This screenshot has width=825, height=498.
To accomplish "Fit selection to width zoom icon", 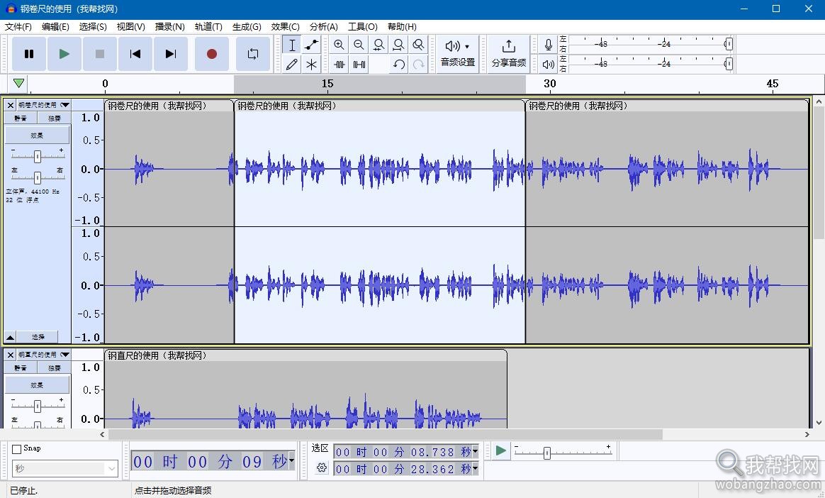I will pyautogui.click(x=378, y=45).
